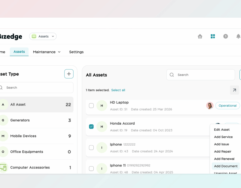Open notifications bell icon

(x=238, y=36)
